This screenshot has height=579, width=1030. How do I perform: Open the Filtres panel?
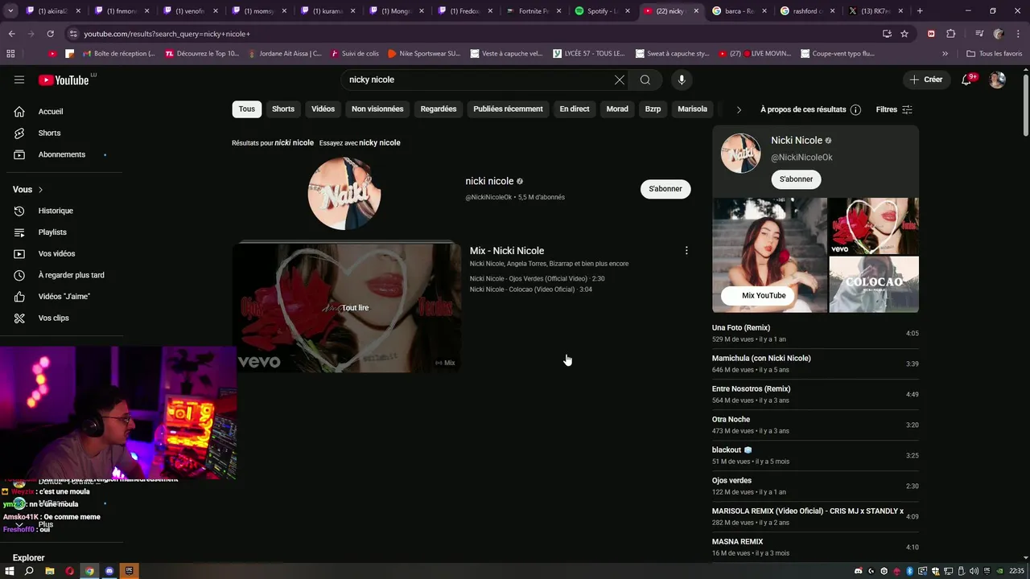[894, 109]
